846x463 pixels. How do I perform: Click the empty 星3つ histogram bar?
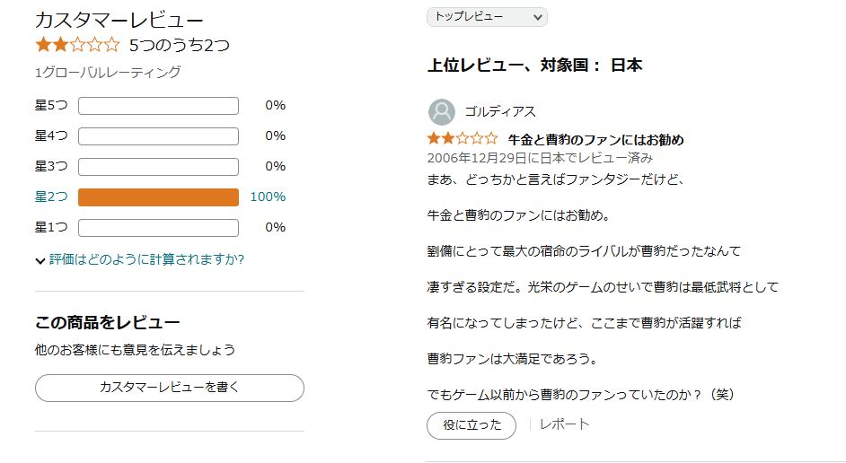[x=158, y=167]
